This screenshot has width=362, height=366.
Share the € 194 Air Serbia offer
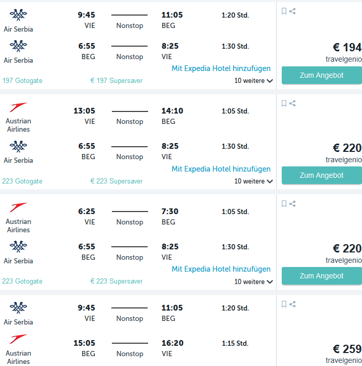(293, 11)
